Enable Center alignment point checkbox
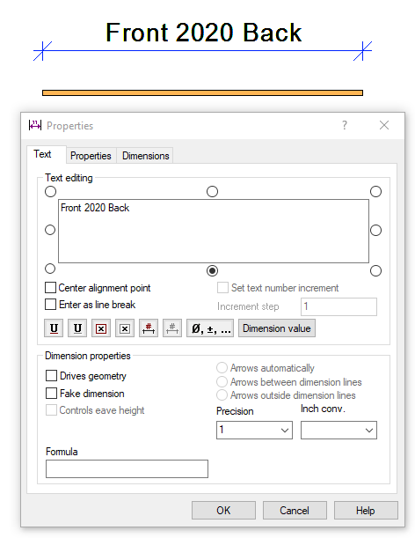The image size is (415, 538). (50, 288)
